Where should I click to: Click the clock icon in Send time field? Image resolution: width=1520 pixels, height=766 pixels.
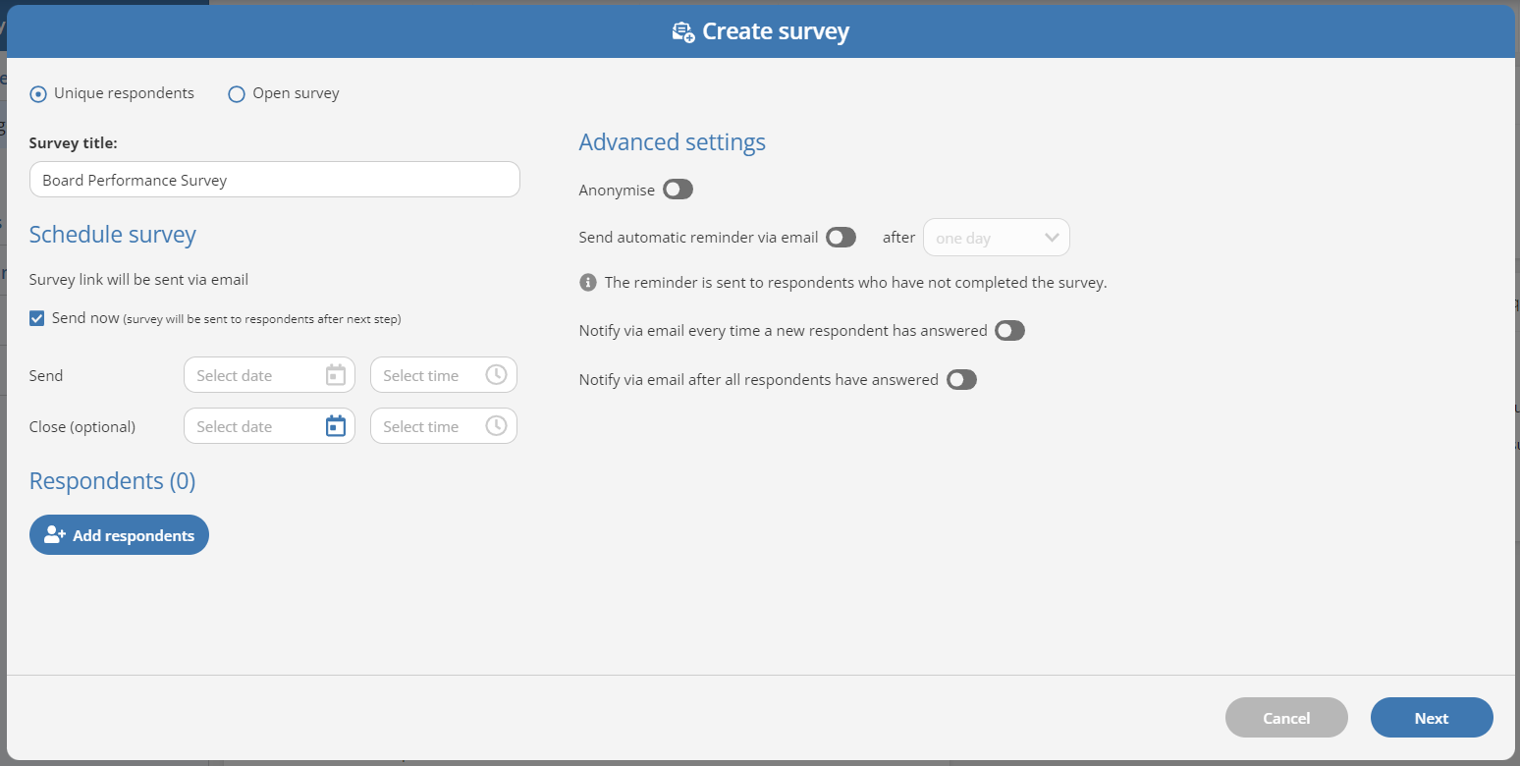click(x=496, y=375)
